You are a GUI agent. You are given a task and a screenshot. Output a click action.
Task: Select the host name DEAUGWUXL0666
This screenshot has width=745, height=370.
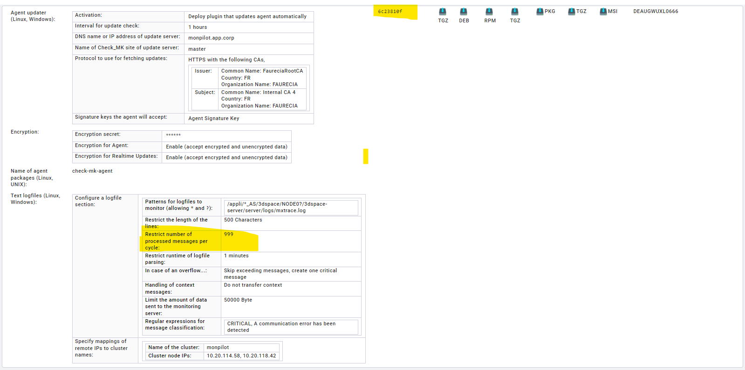click(656, 12)
